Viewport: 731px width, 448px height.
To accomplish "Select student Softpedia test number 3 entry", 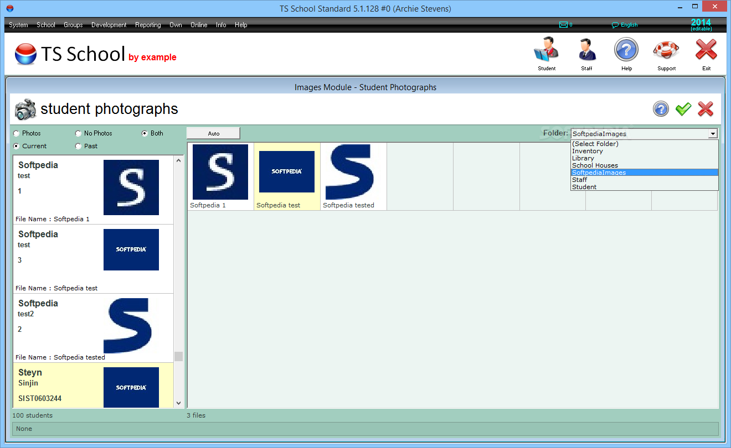I will point(93,259).
